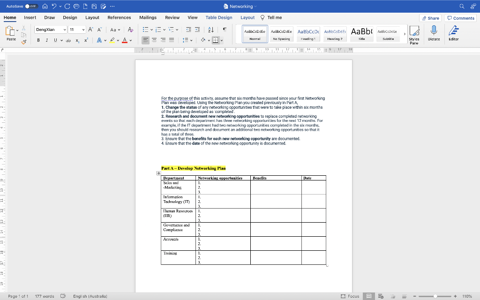Insert a bulleted list
Image resolution: width=480 pixels, height=300 pixels.
coord(146,30)
